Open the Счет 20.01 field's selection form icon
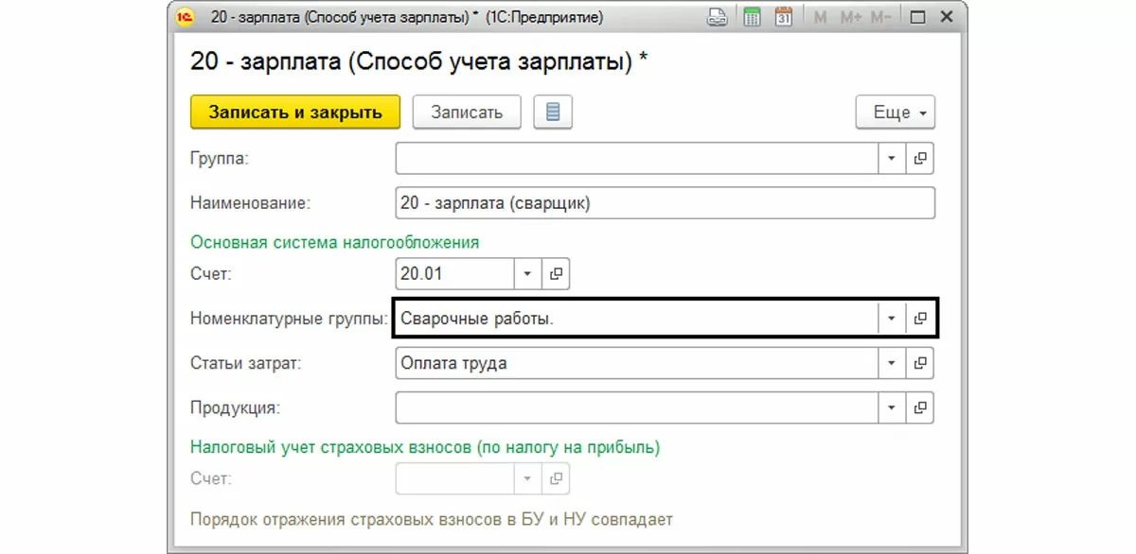This screenshot has width=1136, height=554. [556, 274]
